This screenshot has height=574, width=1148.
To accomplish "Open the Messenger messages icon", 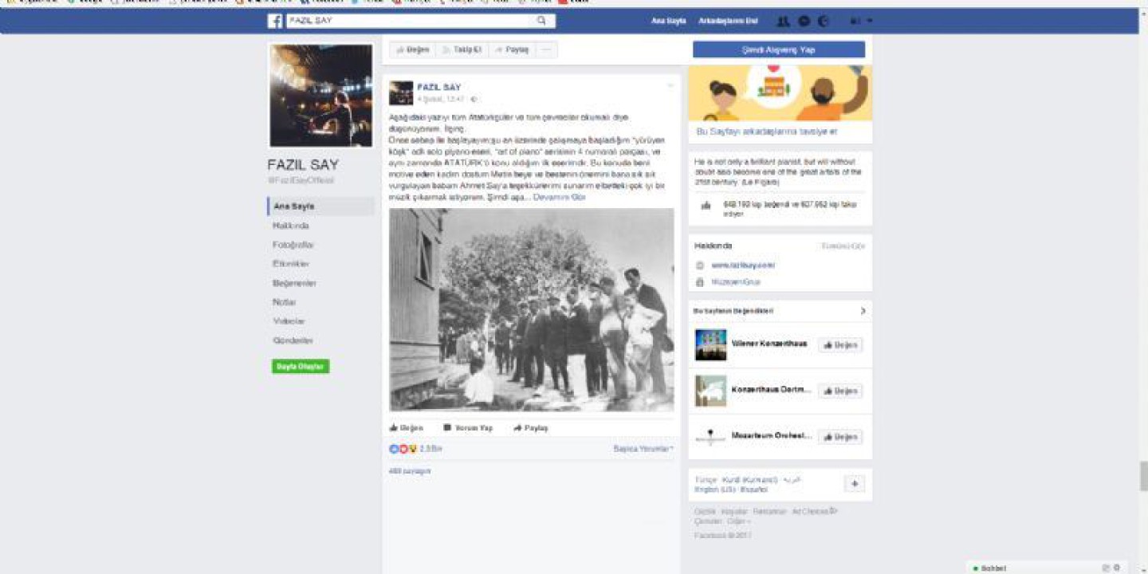I will 804,21.
